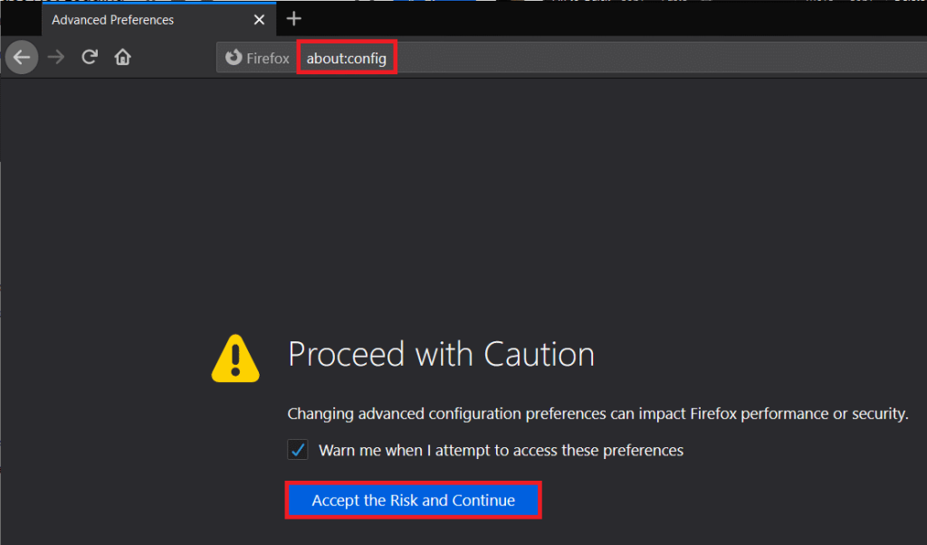Click the "Warn me when I attempt" label

point(501,450)
